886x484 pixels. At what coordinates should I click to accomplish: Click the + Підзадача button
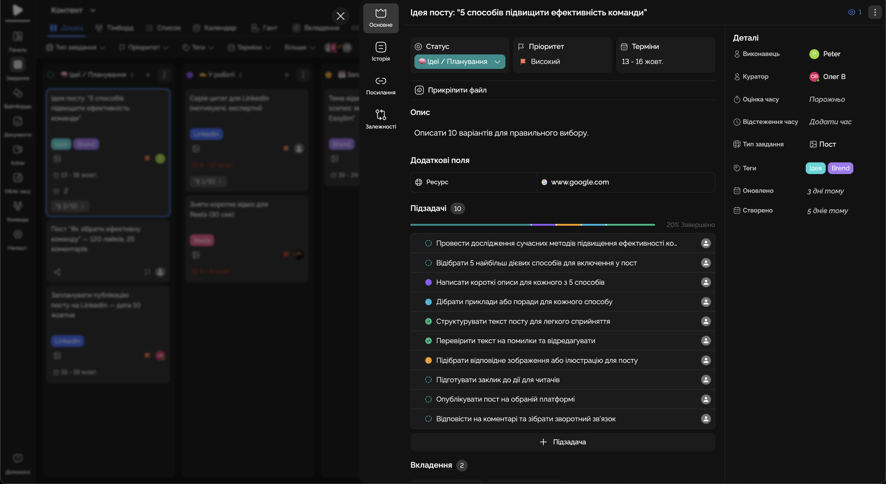pyautogui.click(x=562, y=442)
